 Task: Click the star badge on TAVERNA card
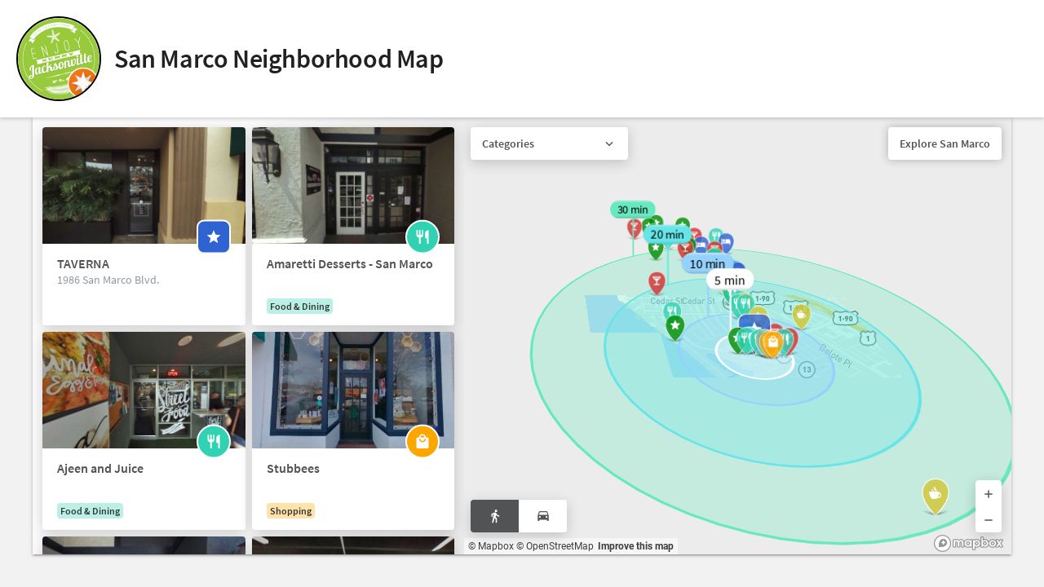click(x=214, y=236)
